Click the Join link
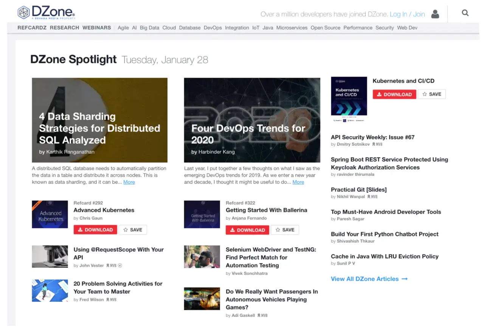This screenshot has width=484, height=327. (x=419, y=14)
